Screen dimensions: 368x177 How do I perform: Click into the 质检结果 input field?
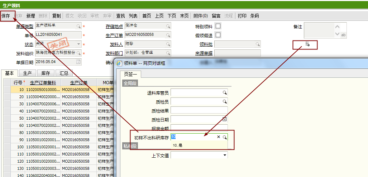click(199, 110)
